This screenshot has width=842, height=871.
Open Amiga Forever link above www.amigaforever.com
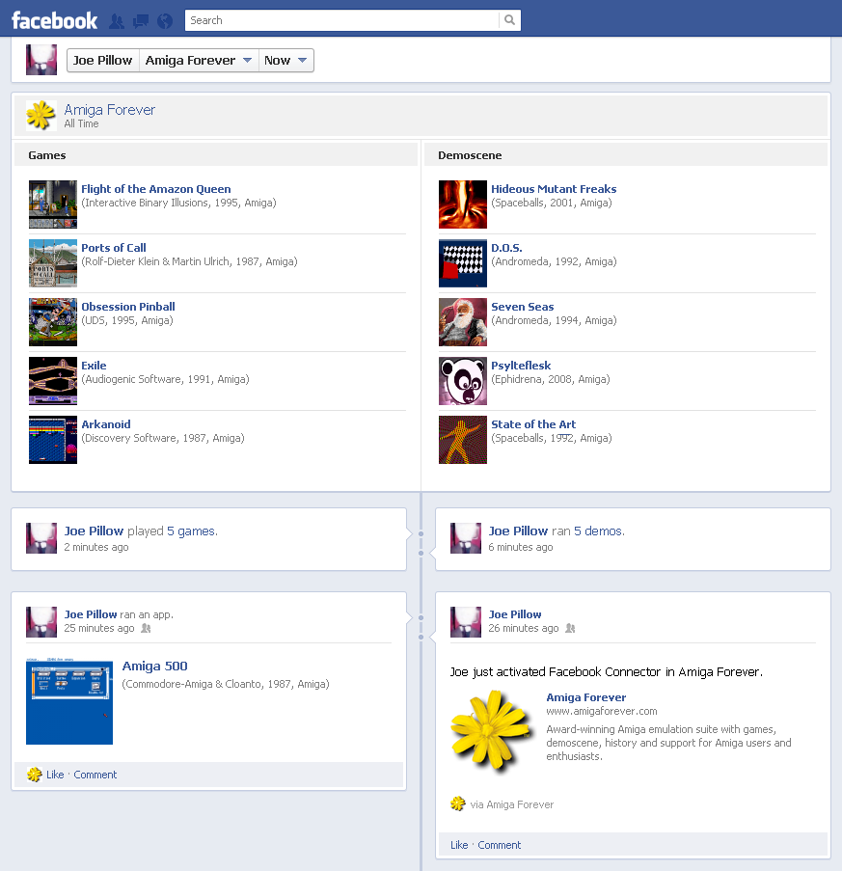pos(586,697)
